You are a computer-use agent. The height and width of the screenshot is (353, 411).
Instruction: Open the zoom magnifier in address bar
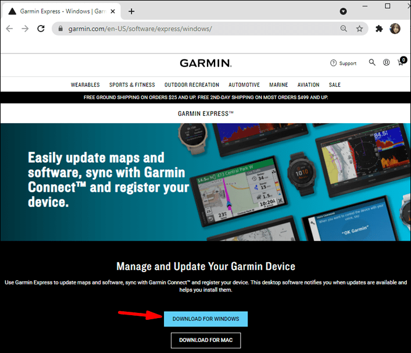point(344,28)
